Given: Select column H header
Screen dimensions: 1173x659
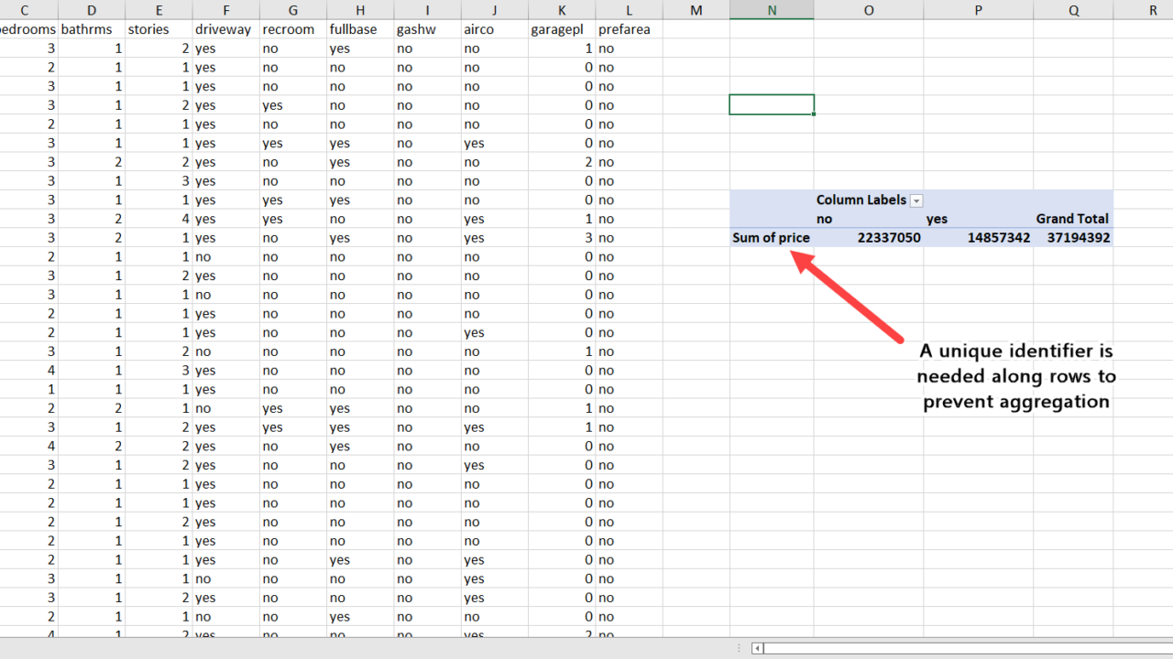Looking at the screenshot, I should pos(360,10).
